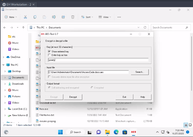This screenshot has width=193, height=137.
Task: Click the key text input field
Action: pyautogui.click(x=98, y=60)
